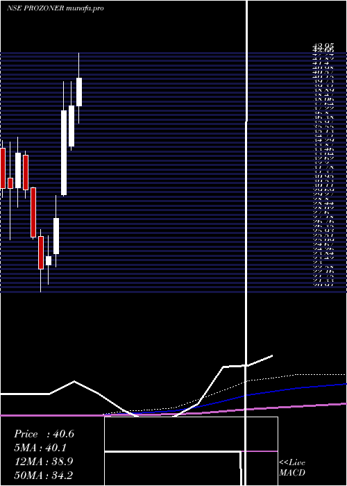The width and height of the screenshot is (347, 486).
Task: Click the last white candlestick at the chart top
Action: [x=79, y=92]
